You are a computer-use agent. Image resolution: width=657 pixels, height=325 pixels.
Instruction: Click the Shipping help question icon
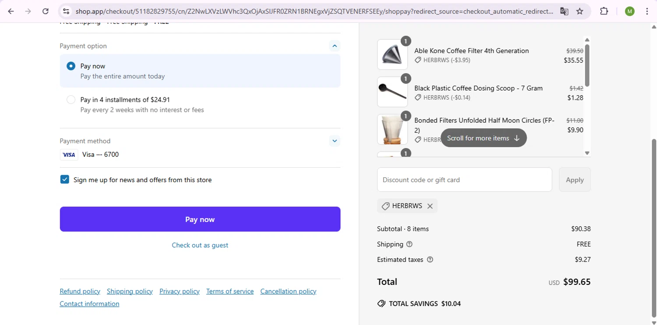410,244
